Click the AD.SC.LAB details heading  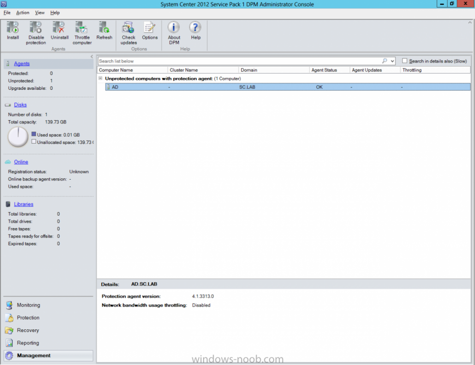144,284
